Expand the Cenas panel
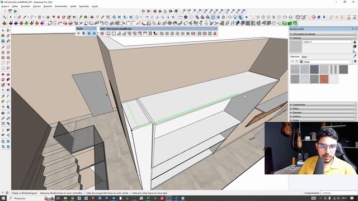Image resolution: width=358 pixels, height=201 pixels. (323, 120)
